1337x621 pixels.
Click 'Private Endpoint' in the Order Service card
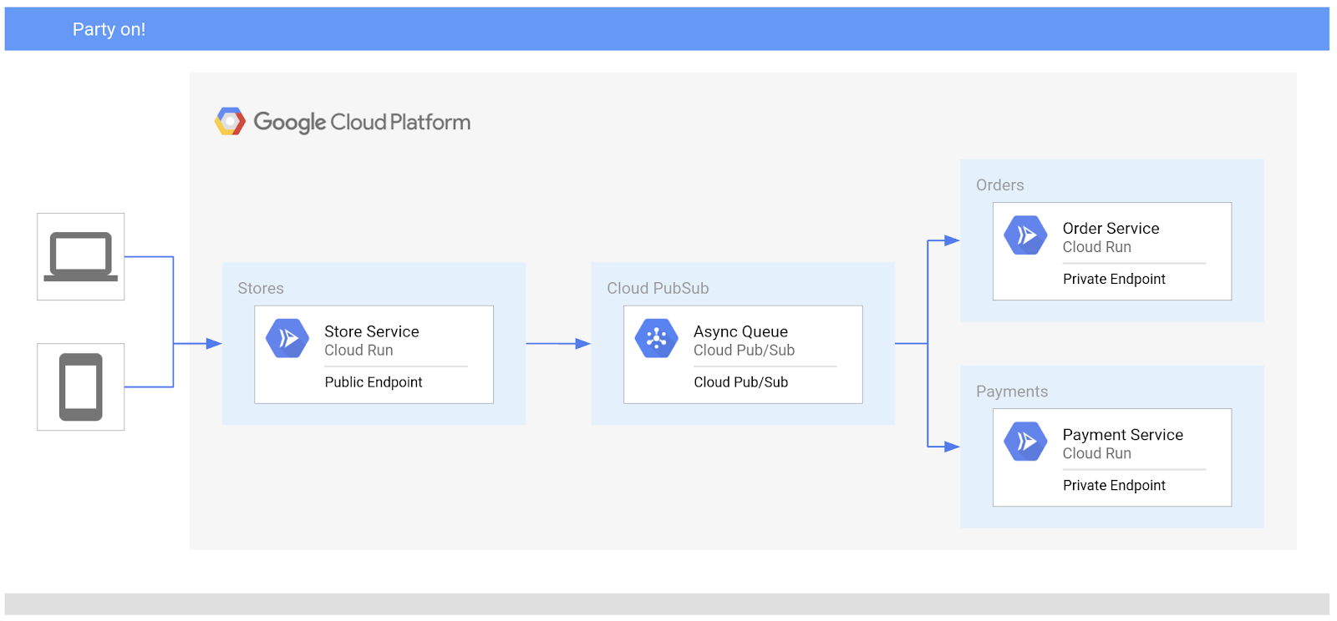1115,280
